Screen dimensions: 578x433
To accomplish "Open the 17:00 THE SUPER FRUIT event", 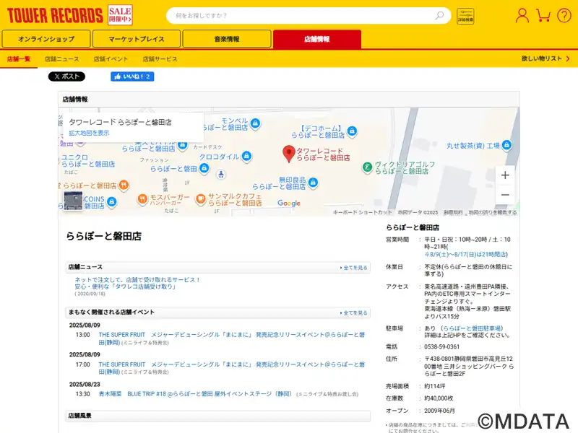I will tap(231, 368).
